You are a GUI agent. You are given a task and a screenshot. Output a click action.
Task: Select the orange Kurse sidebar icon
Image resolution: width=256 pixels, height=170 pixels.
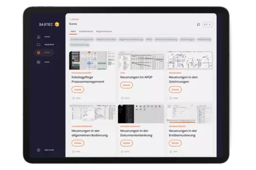pyautogui.click(x=39, y=52)
